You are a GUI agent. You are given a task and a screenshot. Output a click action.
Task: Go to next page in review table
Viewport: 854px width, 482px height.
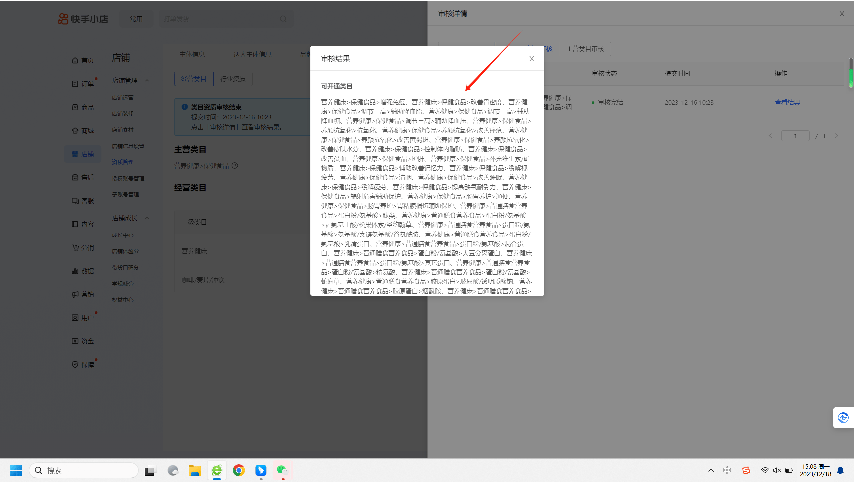point(837,136)
